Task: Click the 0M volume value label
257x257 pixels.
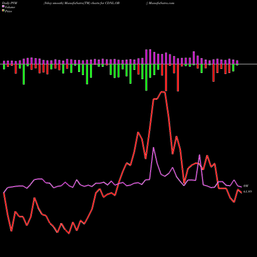Action: click(246, 186)
